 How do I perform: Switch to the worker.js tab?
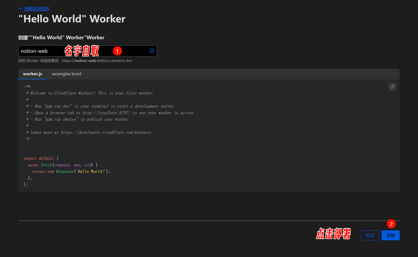(x=32, y=74)
